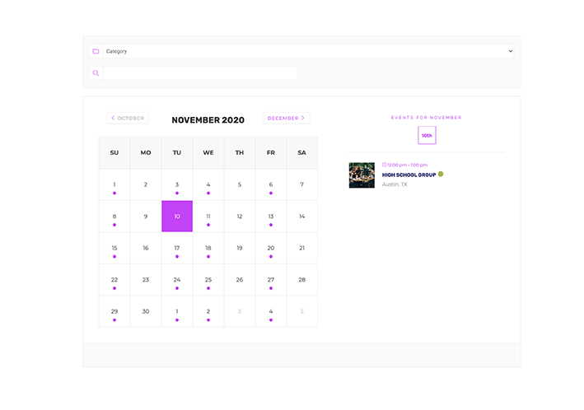Select November 14 on the calendar

302,217
